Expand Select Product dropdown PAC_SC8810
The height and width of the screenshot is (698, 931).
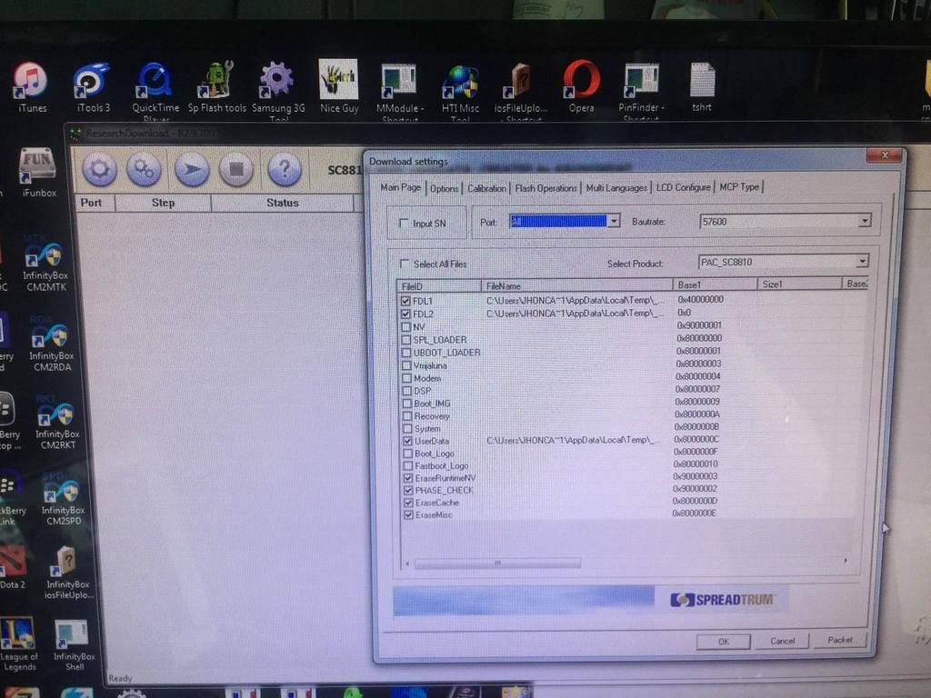(862, 263)
